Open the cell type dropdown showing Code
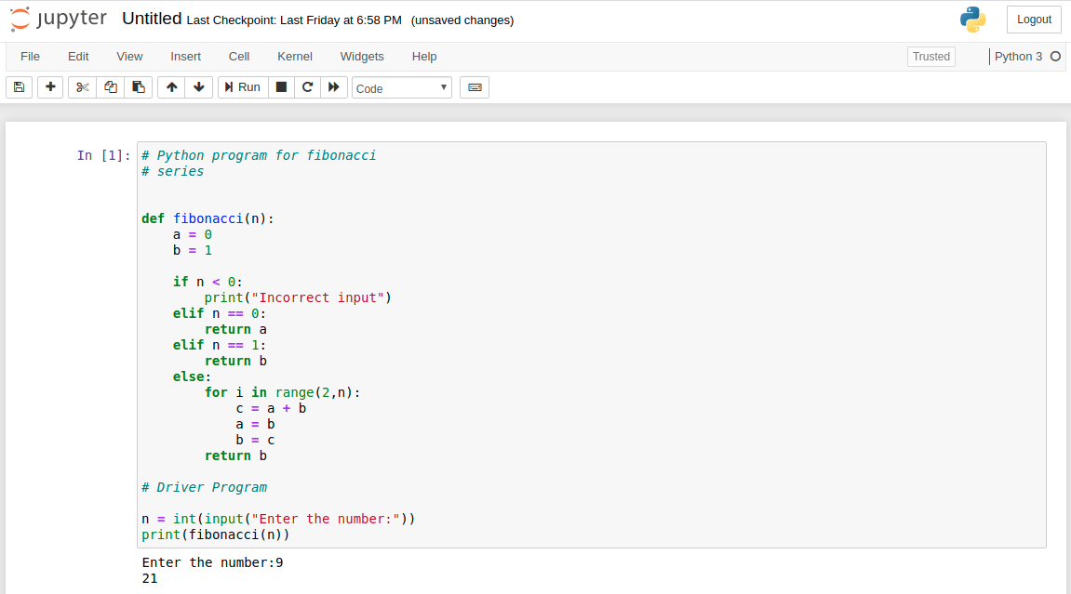The width and height of the screenshot is (1071, 594). 401,86
